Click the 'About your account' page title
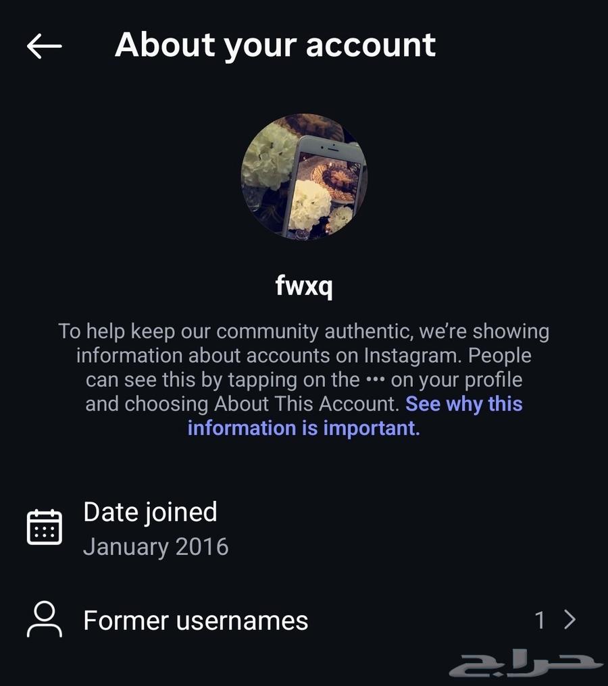Screen dimensions: 608x686 coord(276,45)
